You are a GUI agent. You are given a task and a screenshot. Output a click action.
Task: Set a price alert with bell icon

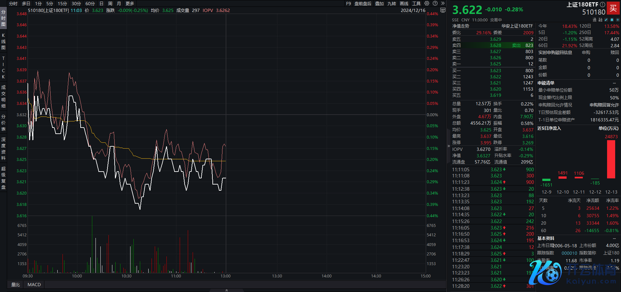612,20
